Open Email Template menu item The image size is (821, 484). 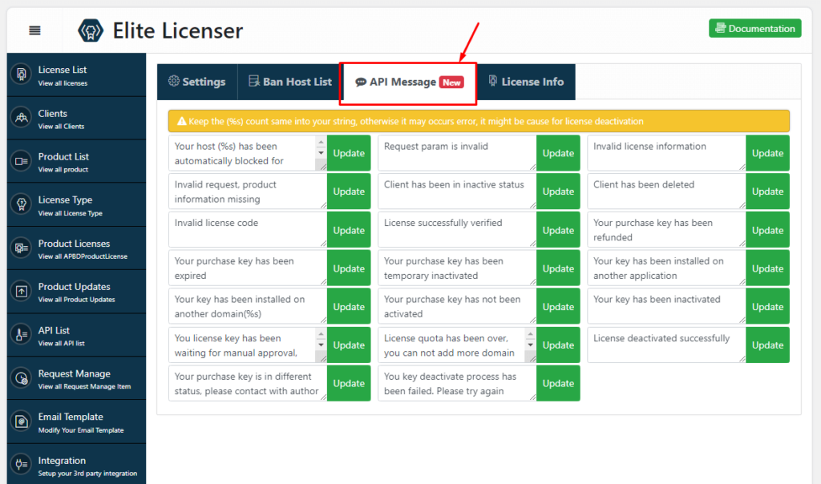point(76,421)
